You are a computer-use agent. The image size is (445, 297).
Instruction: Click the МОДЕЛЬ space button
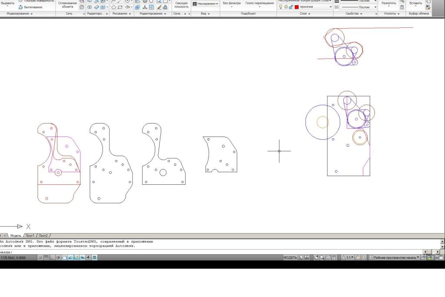tap(290, 257)
